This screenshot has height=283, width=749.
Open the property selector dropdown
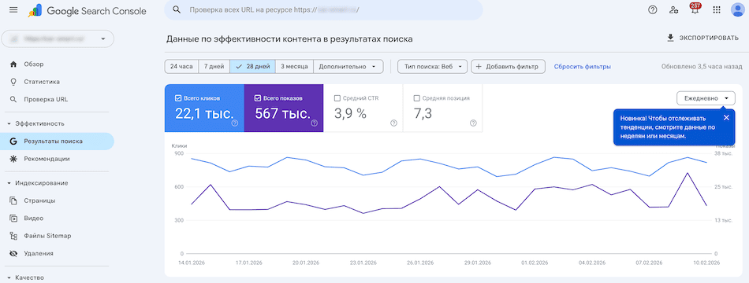[x=58, y=39]
